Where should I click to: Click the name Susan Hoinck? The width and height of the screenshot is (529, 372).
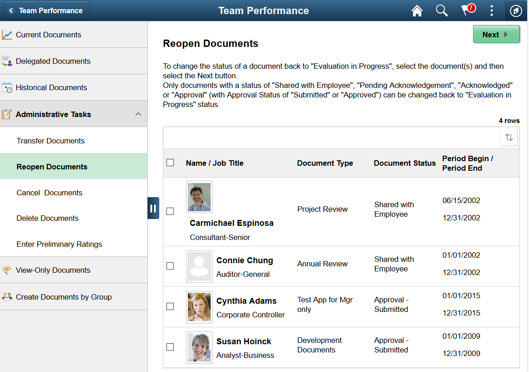click(244, 341)
